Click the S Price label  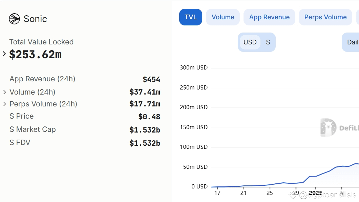22,116
